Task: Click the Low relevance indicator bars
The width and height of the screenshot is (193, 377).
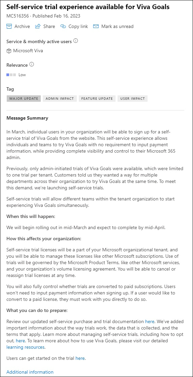Action: [11, 75]
